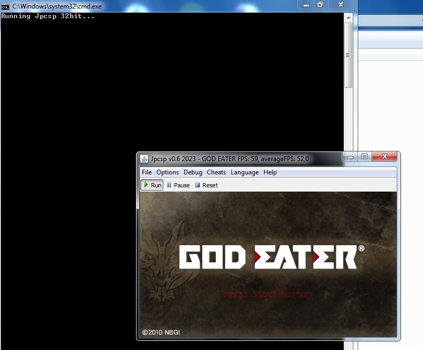Pause the emulation
The height and width of the screenshot is (350, 423).
[178, 185]
